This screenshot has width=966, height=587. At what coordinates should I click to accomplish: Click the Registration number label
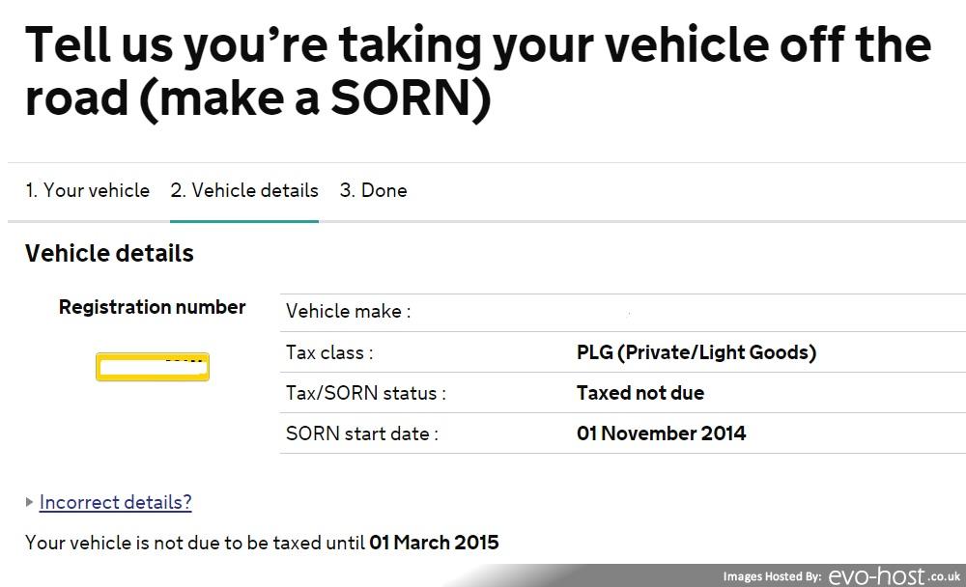[153, 307]
